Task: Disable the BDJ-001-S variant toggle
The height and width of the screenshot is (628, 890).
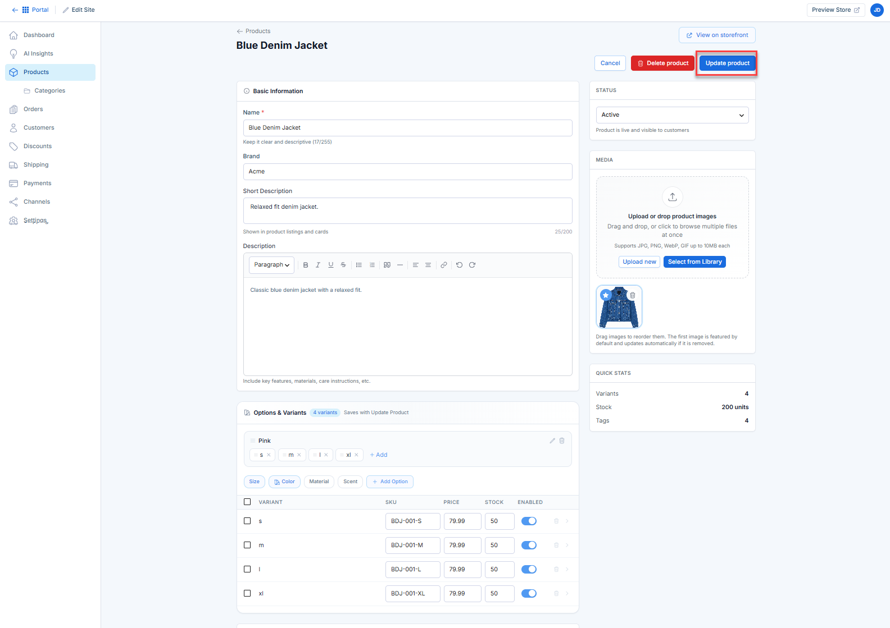Action: coord(529,521)
